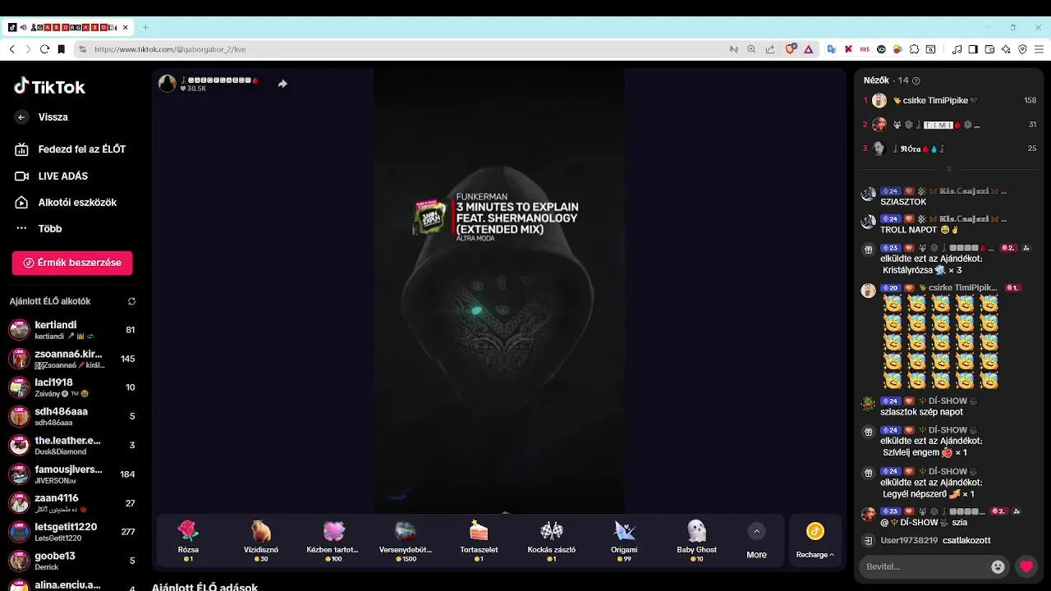Open zsoanna6.kir... live channel

[x=72, y=359]
